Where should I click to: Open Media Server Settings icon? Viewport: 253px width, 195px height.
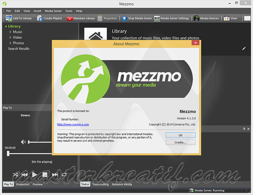point(157,18)
